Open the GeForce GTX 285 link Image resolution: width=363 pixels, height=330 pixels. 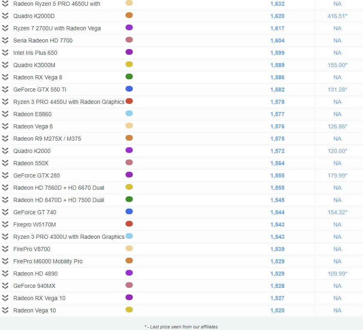(36, 175)
